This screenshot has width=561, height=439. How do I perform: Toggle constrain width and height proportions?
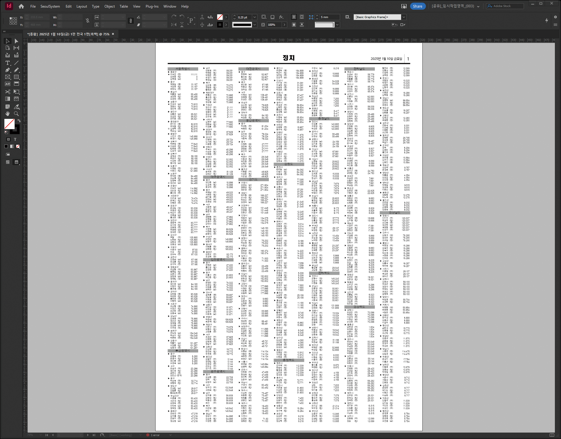tap(87, 20)
